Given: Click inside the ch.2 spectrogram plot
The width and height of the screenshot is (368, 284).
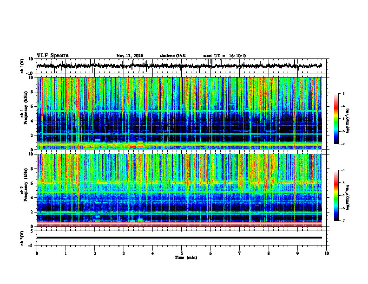Looking at the screenshot, I should [x=179, y=190].
